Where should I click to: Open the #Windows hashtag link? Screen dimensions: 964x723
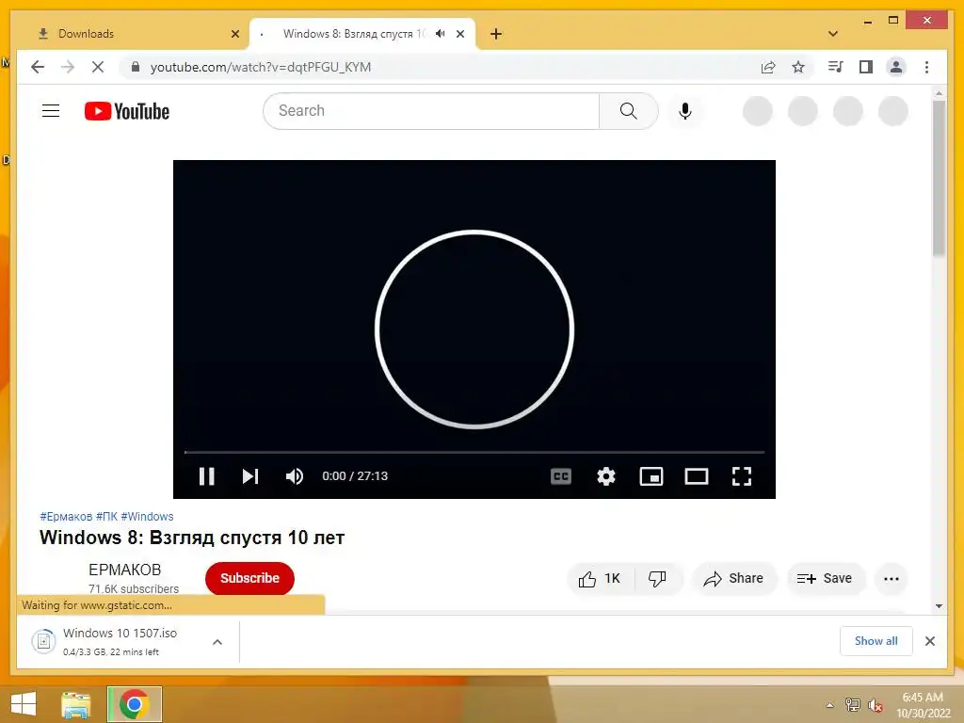(147, 517)
